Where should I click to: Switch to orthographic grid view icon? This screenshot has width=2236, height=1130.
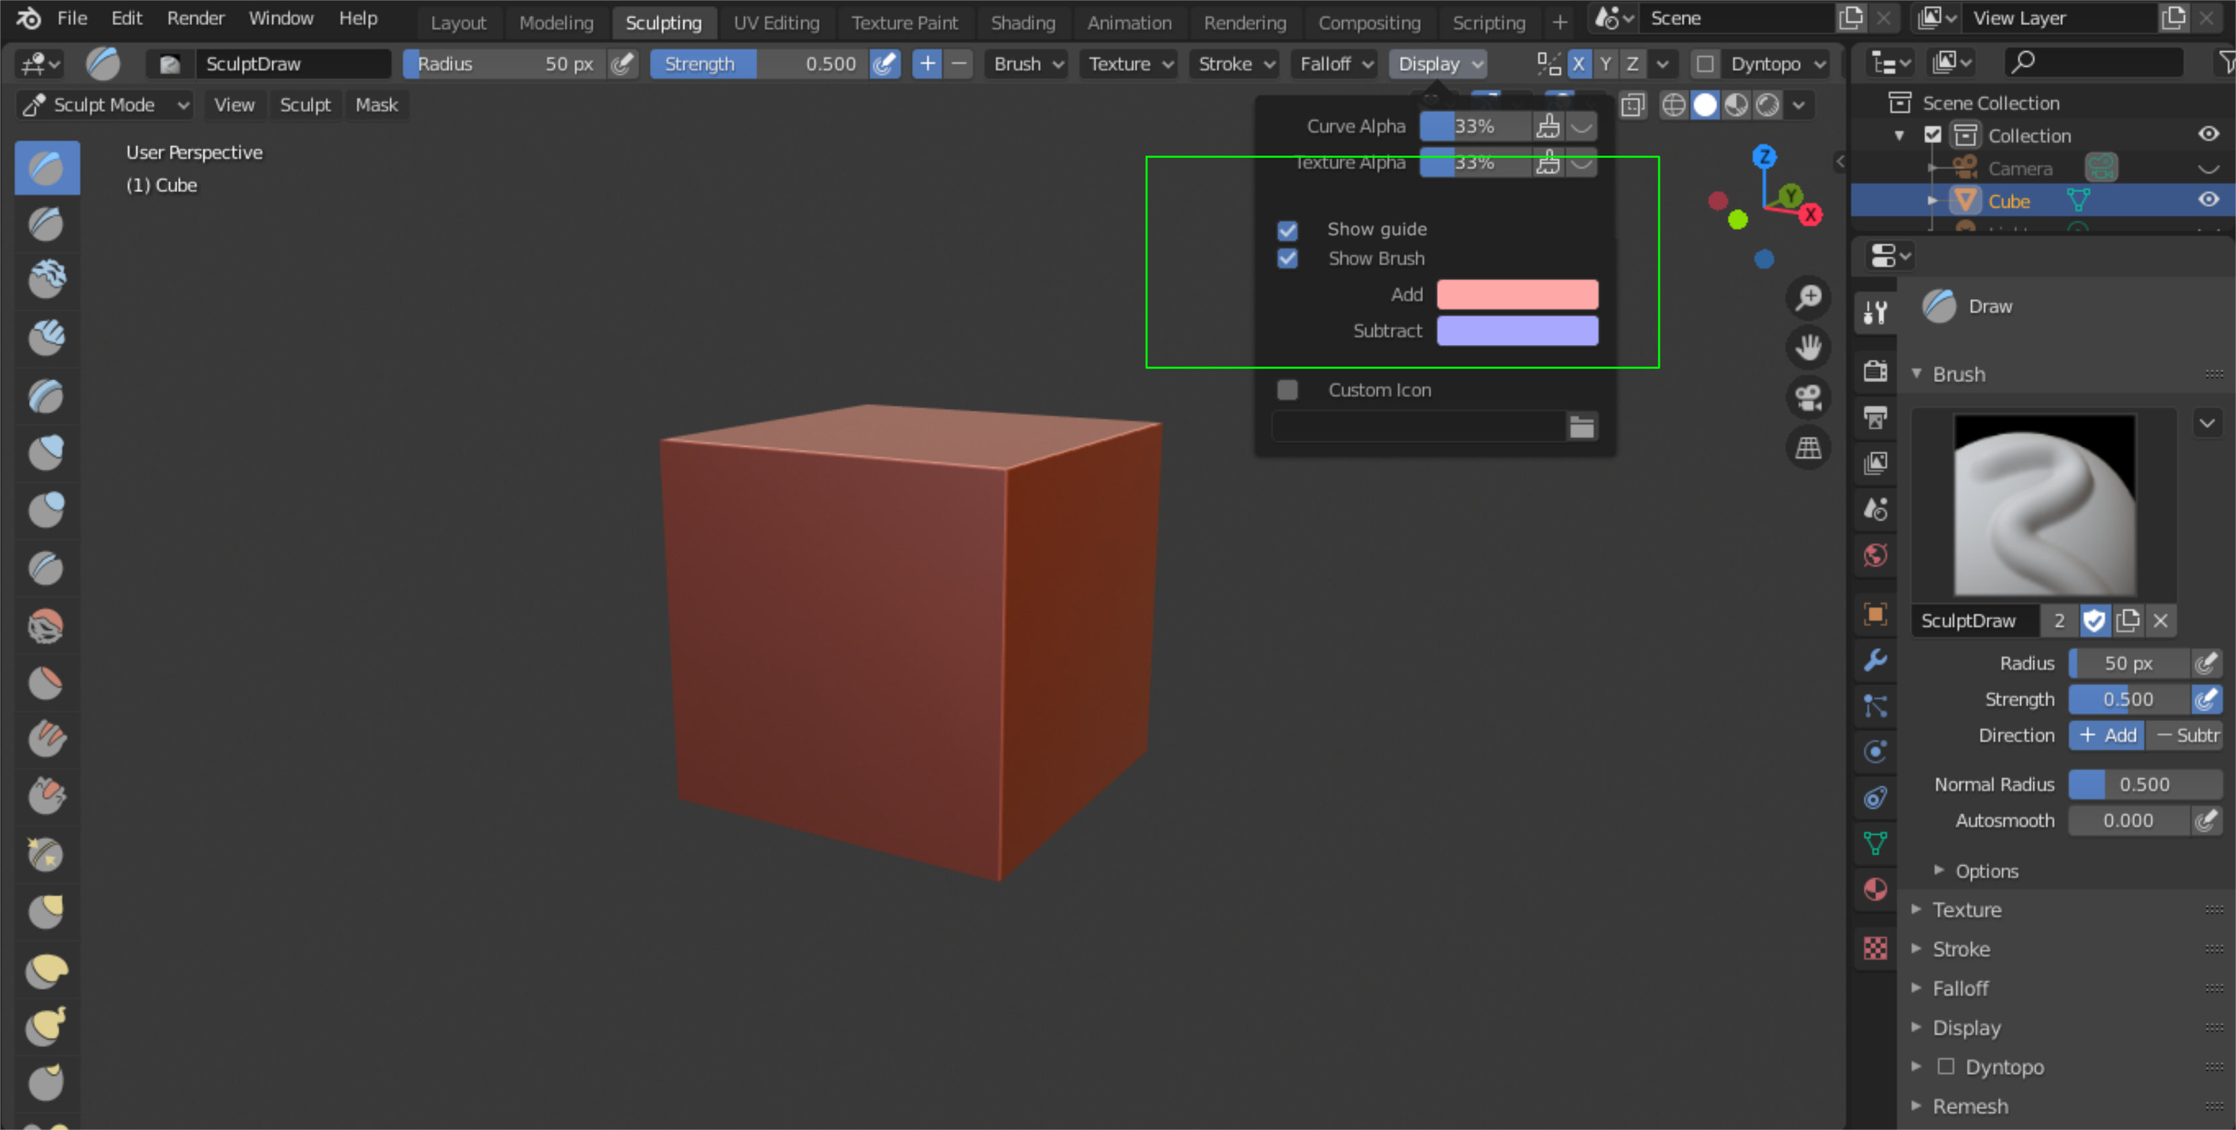pyautogui.click(x=1808, y=448)
